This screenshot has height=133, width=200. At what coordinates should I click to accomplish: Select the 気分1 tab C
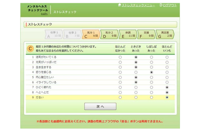(x=91, y=34)
